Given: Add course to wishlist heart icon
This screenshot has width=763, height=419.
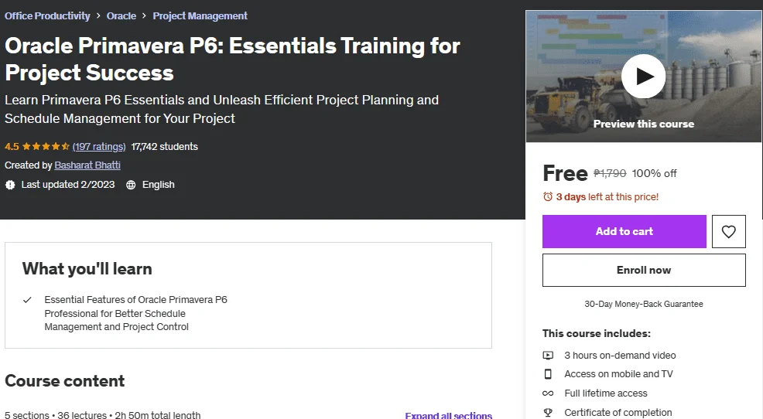Looking at the screenshot, I should click(x=728, y=231).
